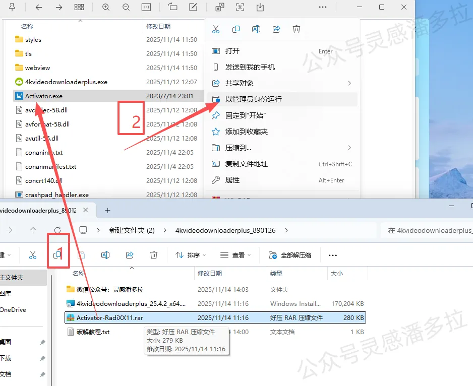This screenshot has width=473, height=386.
Task: Select the Activator.exe file row
Action: [x=108, y=96]
